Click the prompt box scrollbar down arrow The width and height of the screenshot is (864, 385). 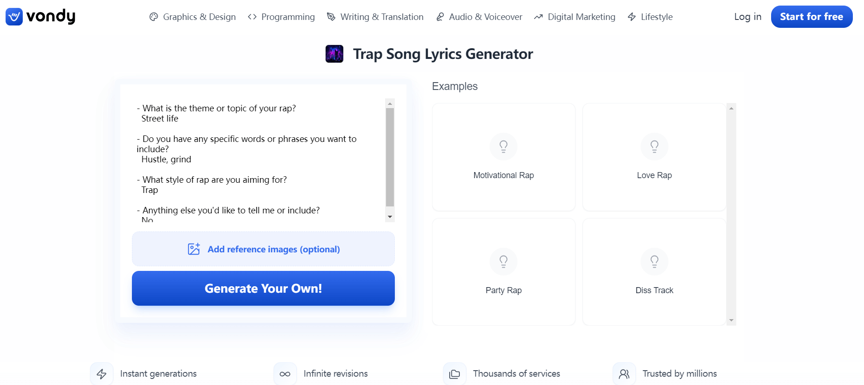390,217
